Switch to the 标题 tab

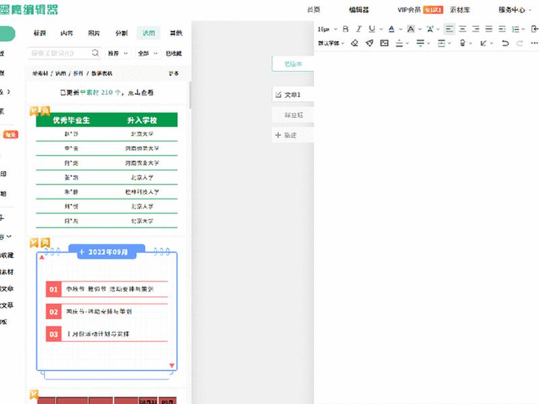pyautogui.click(x=40, y=33)
